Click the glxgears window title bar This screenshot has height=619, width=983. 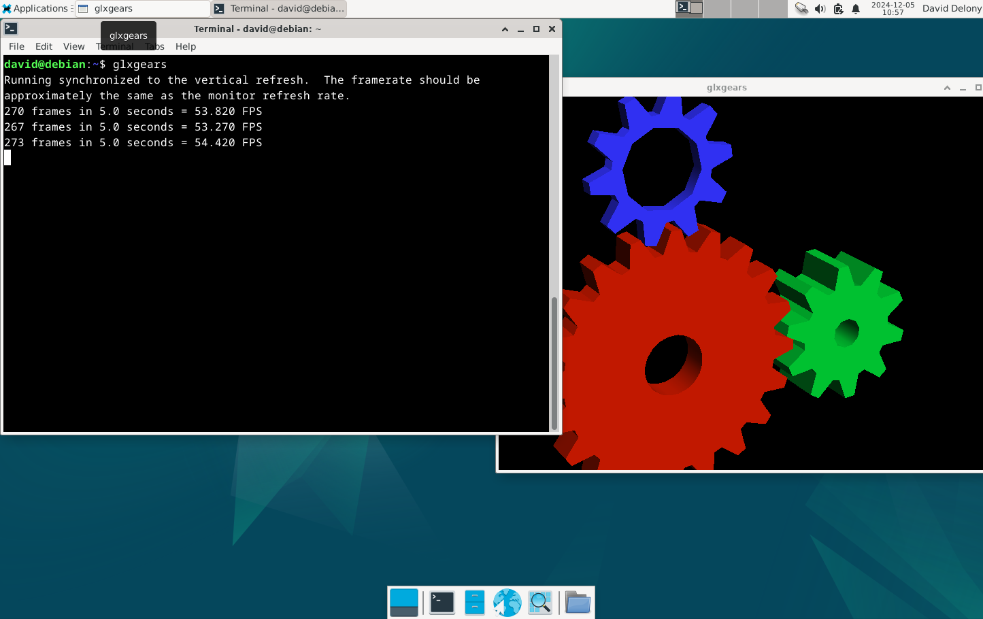click(x=727, y=87)
